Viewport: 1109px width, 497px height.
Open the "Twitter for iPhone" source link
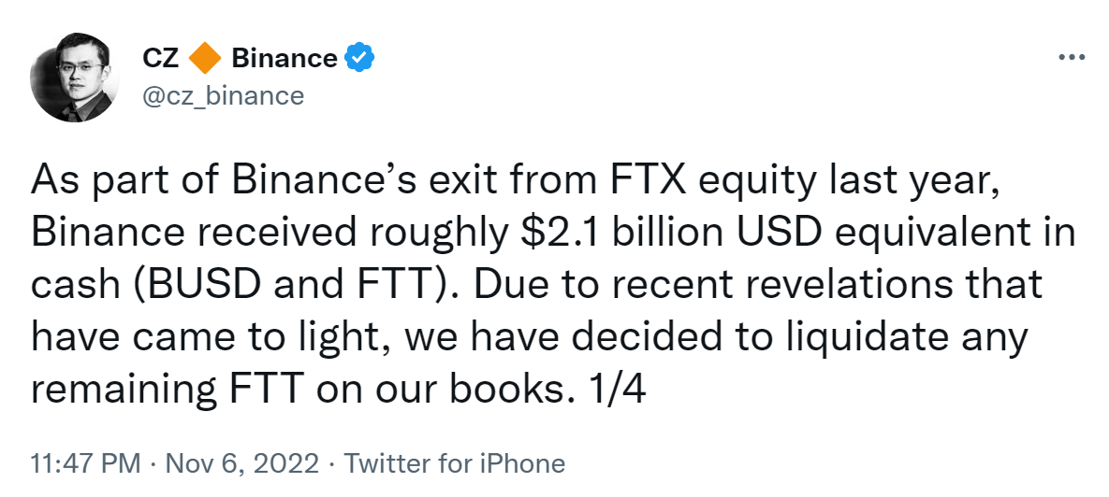[x=455, y=463]
